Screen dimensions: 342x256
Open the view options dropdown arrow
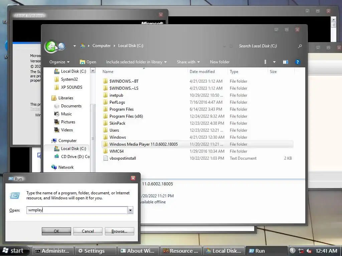coord(274,62)
